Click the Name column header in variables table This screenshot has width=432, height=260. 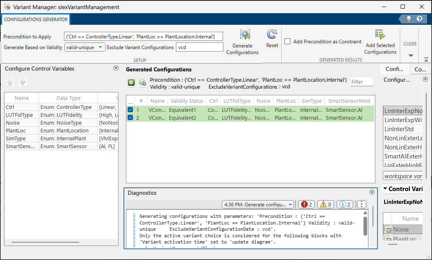[21, 98]
